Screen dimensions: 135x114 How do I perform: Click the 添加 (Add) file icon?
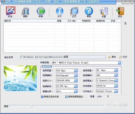click(x=11, y=10)
